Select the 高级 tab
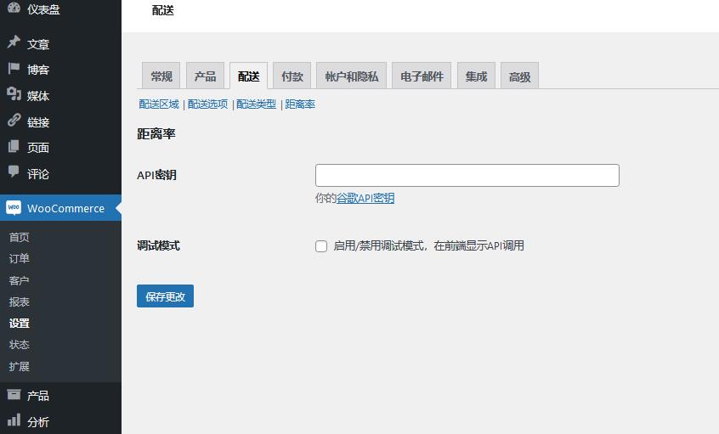The image size is (719, 434). pos(519,76)
